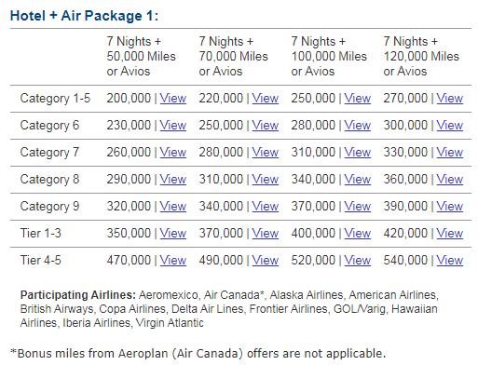Click View link next to 390,000 points
The image size is (478, 365).
(450, 207)
